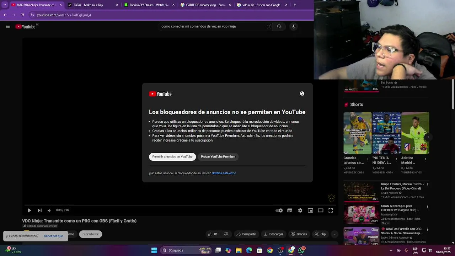Clear the YouTube search box text
This screenshot has width=455, height=256.
[269, 26]
